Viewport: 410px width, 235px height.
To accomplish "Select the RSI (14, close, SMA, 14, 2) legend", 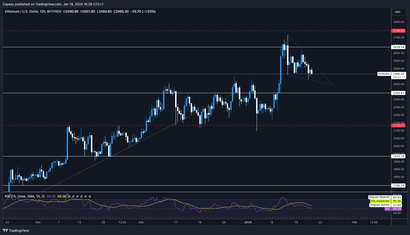I will pyautogui.click(x=25, y=196).
